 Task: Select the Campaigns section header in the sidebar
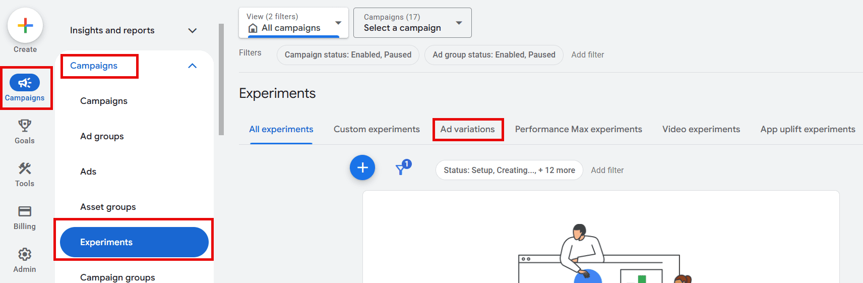(94, 66)
